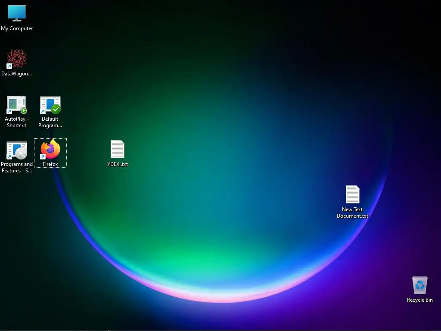This screenshot has height=331, width=441.
Task: Select the YDEX..txt file icon
Action: pos(118,149)
